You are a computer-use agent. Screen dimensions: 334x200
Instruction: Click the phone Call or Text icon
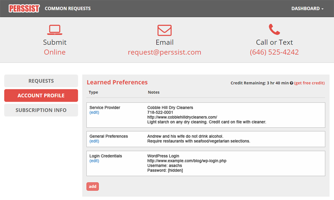coord(274,30)
